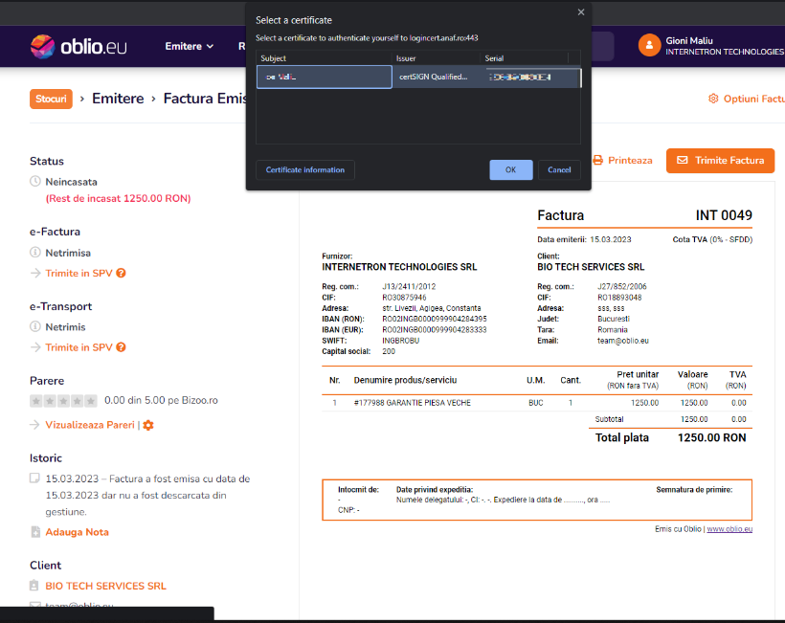Click the e-Factura Netrimisa info icon
Image resolution: width=785 pixels, height=623 pixels.
pos(35,253)
